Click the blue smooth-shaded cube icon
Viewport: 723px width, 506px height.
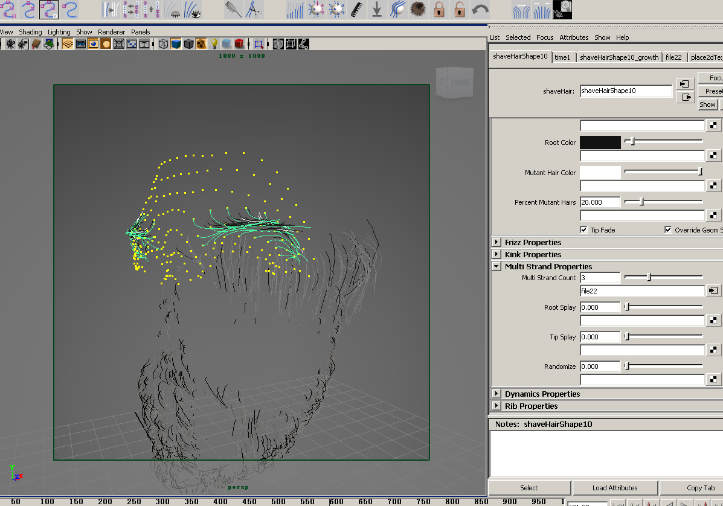[x=176, y=44]
